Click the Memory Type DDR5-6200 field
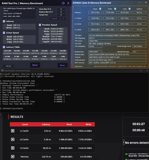 click(117, 54)
